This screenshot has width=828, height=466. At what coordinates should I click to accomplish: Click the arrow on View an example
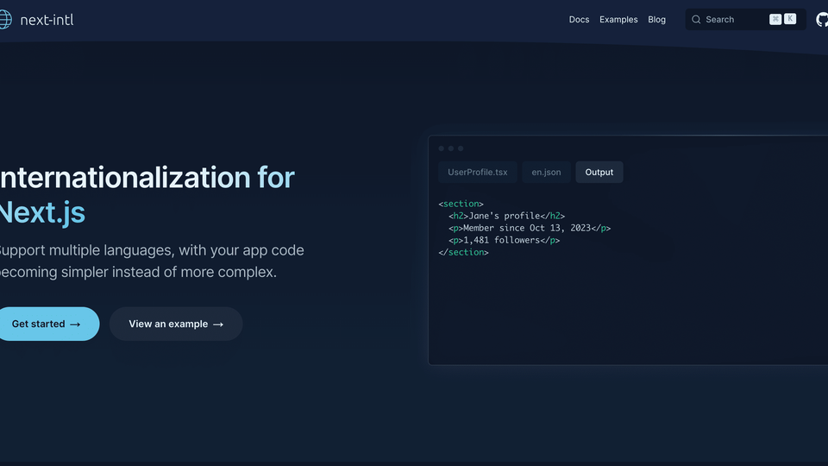pyautogui.click(x=218, y=324)
